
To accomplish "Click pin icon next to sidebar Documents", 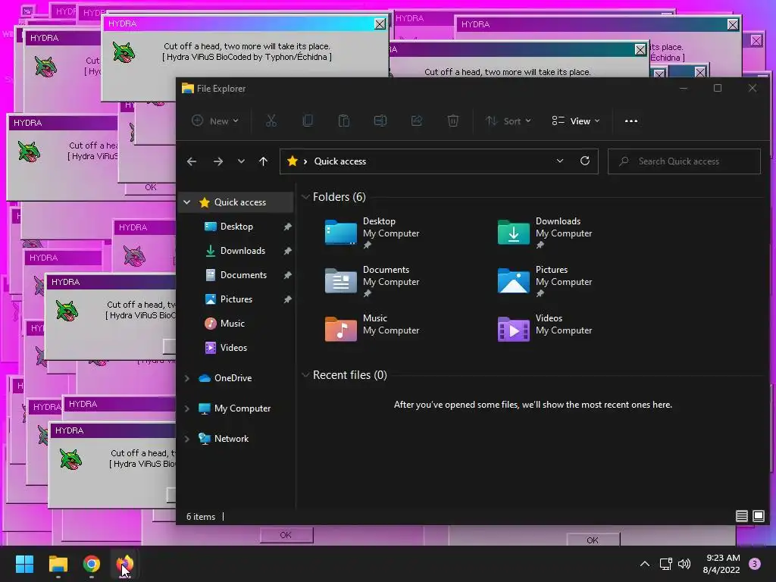I will 287,275.
